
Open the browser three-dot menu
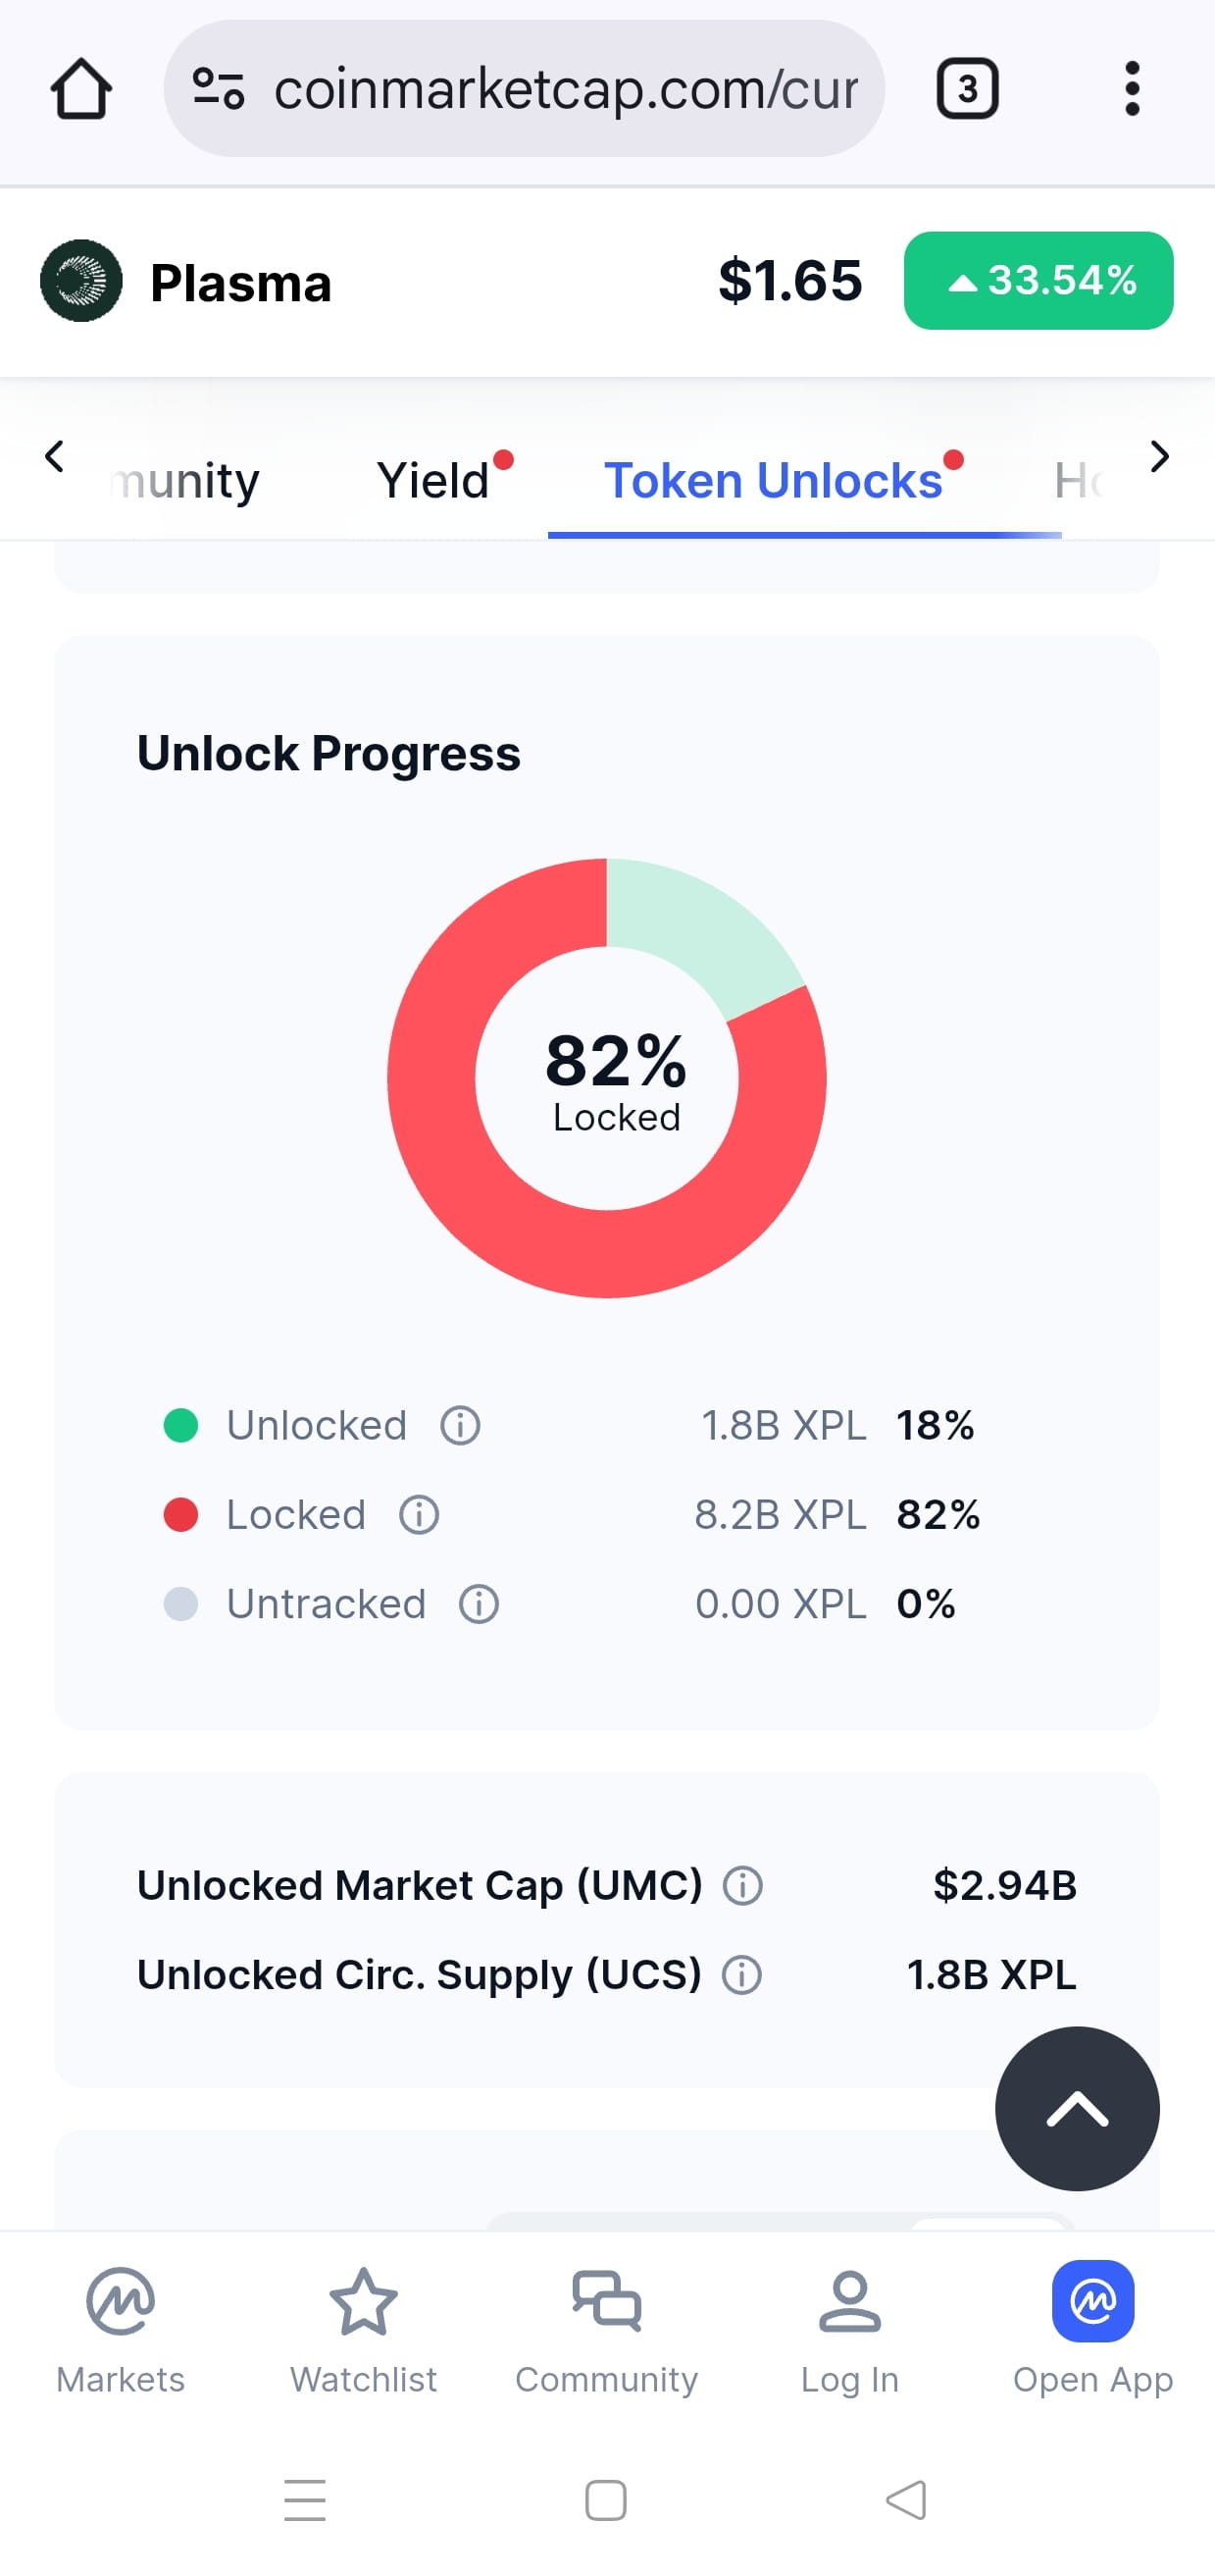pos(1131,89)
